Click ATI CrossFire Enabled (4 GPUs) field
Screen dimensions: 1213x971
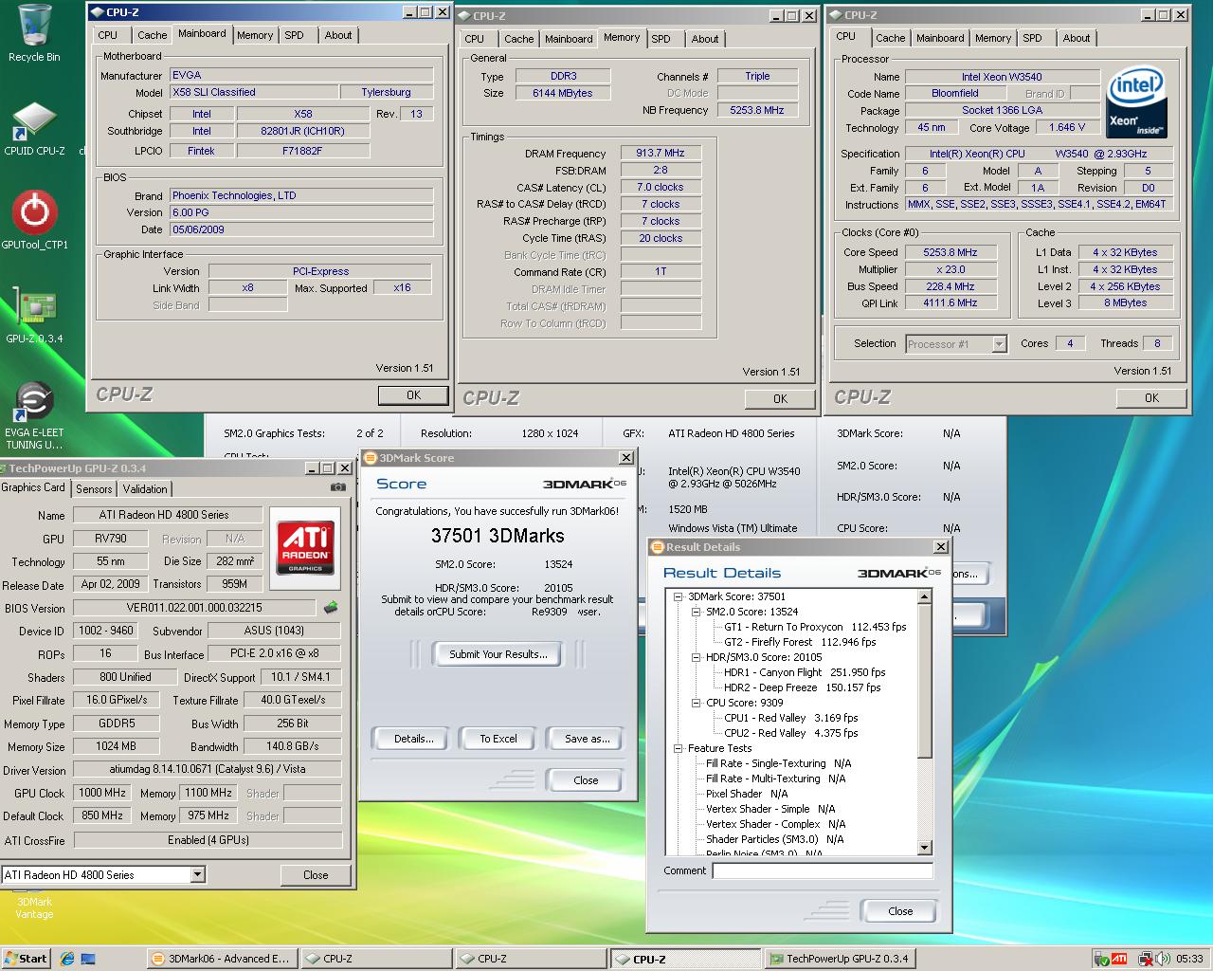(x=208, y=840)
